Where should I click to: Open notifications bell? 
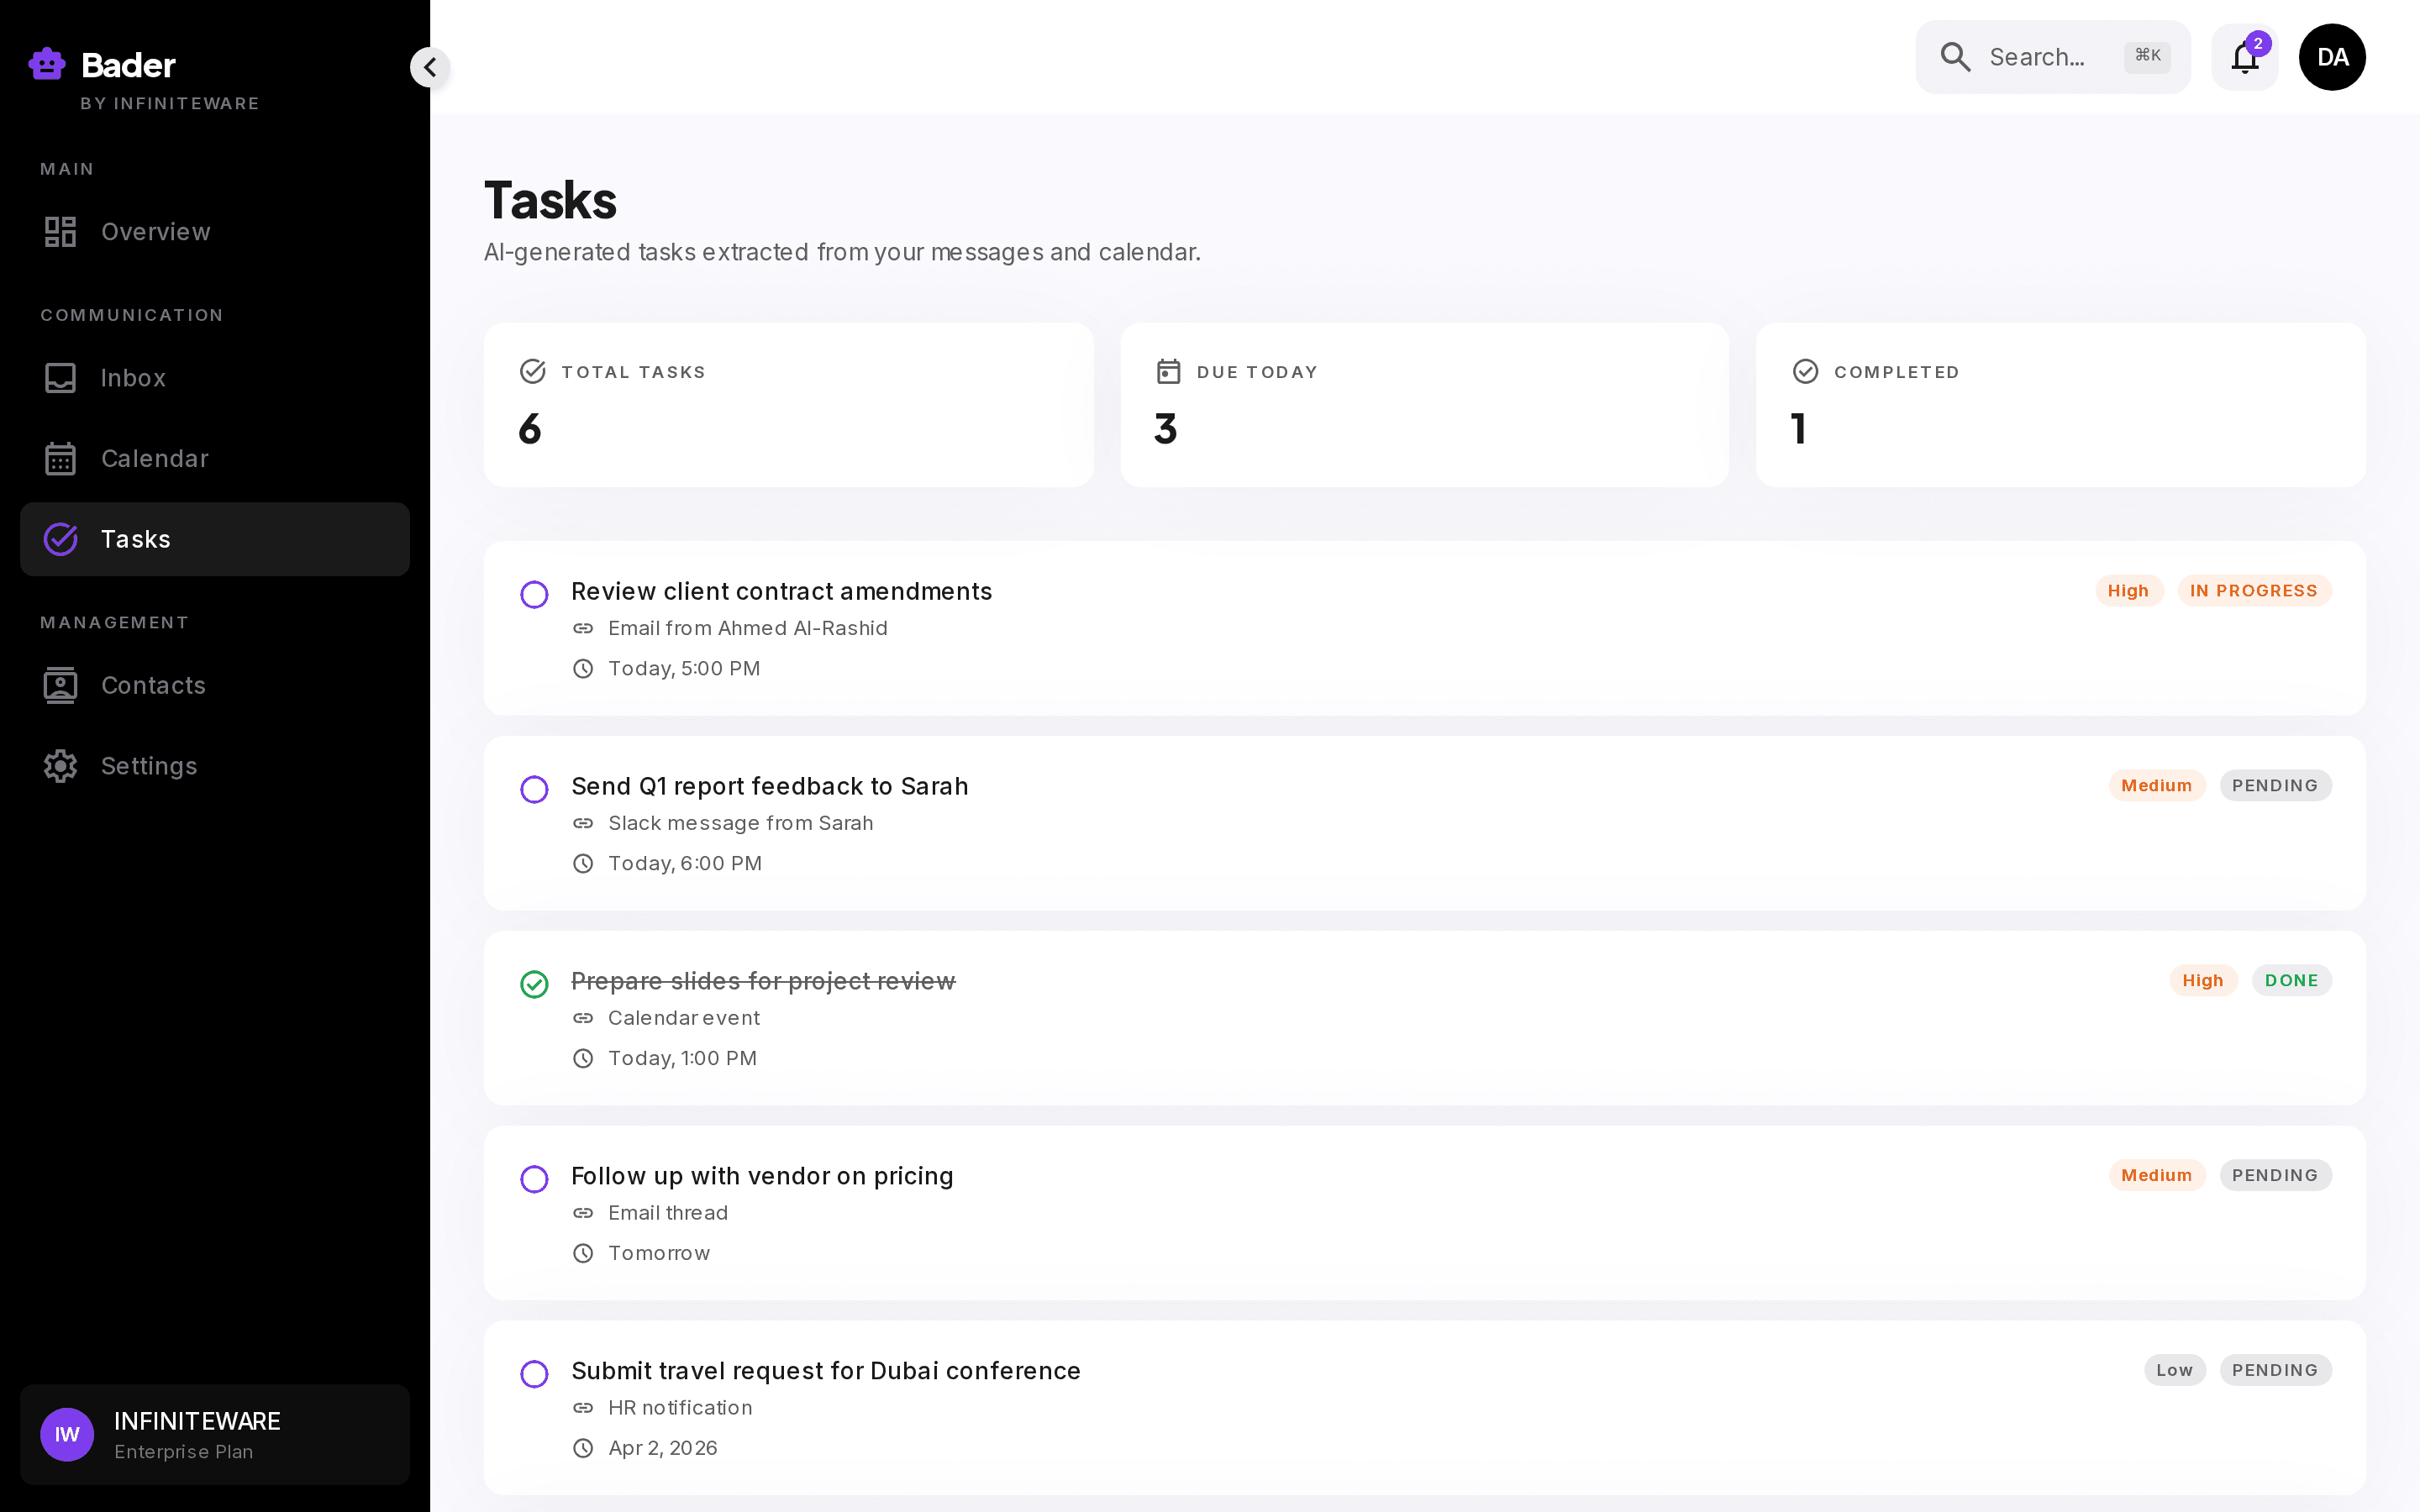pyautogui.click(x=2245, y=57)
